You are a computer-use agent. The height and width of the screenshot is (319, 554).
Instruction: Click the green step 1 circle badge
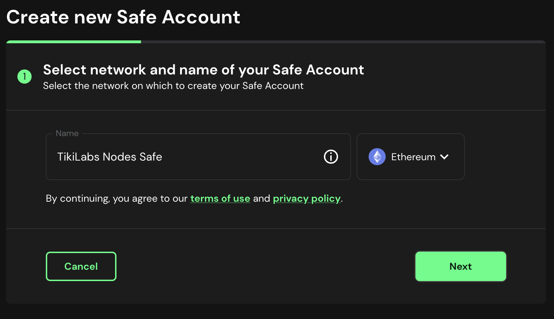(25, 77)
